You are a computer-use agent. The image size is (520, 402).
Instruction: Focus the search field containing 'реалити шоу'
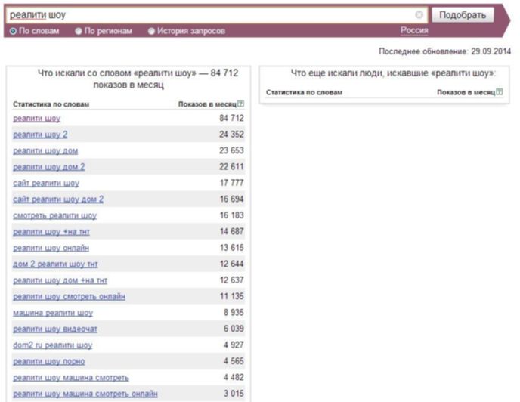(x=216, y=15)
